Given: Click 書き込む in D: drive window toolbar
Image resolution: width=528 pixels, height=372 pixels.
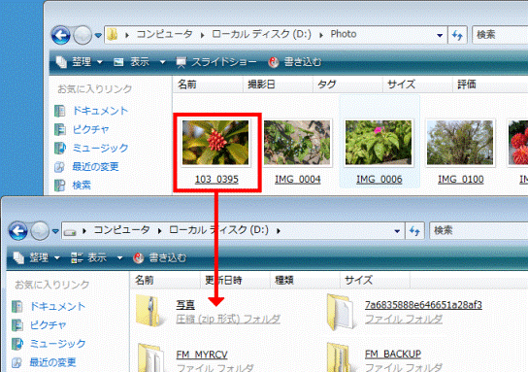Looking at the screenshot, I should 160,258.
